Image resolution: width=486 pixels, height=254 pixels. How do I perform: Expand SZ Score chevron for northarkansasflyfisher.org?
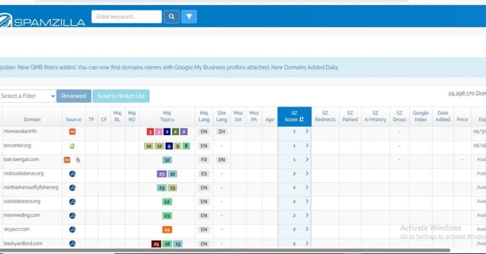tap(307, 187)
